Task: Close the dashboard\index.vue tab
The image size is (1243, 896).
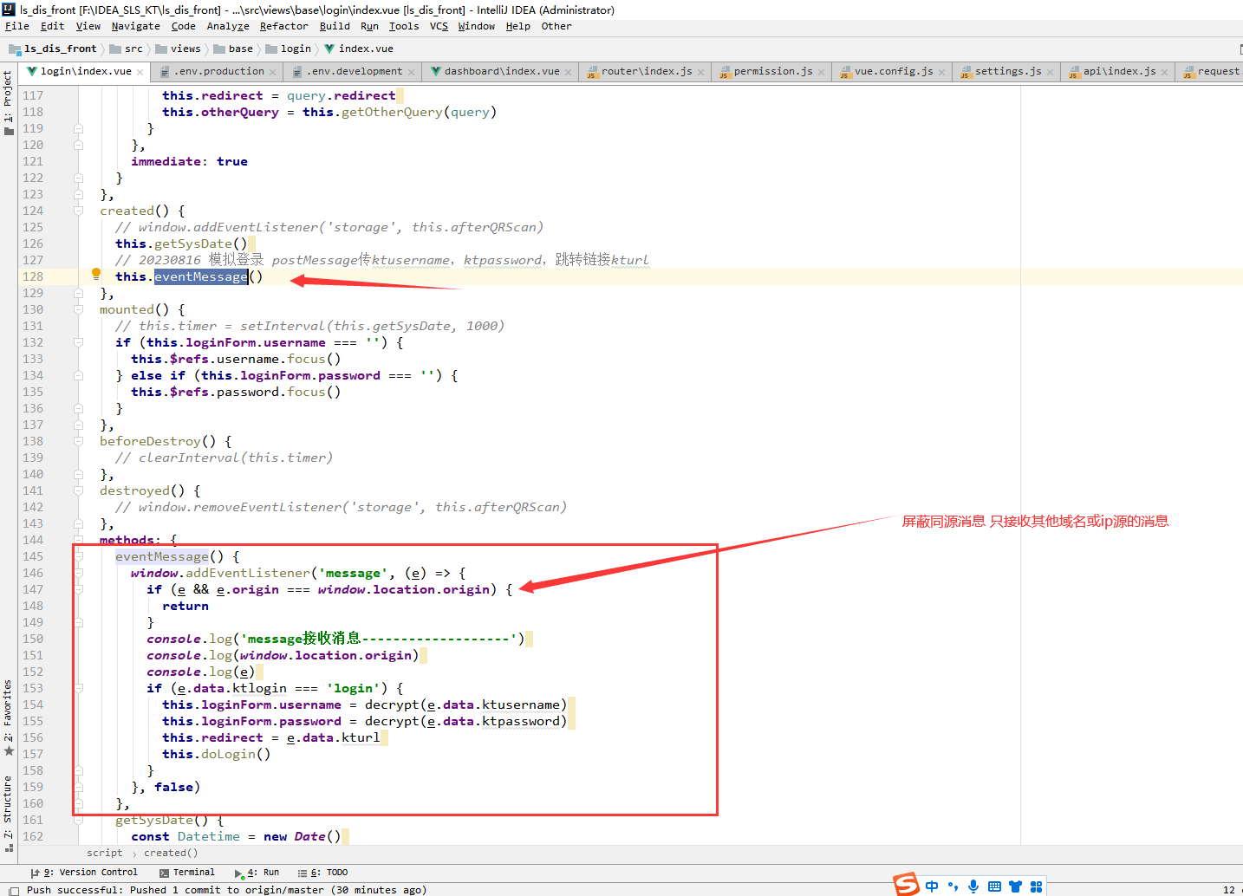Action: [x=569, y=72]
